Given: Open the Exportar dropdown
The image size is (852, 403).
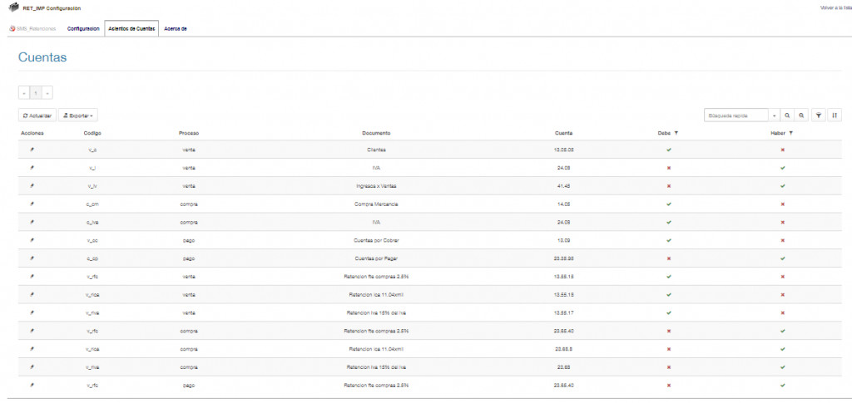Looking at the screenshot, I should point(79,115).
